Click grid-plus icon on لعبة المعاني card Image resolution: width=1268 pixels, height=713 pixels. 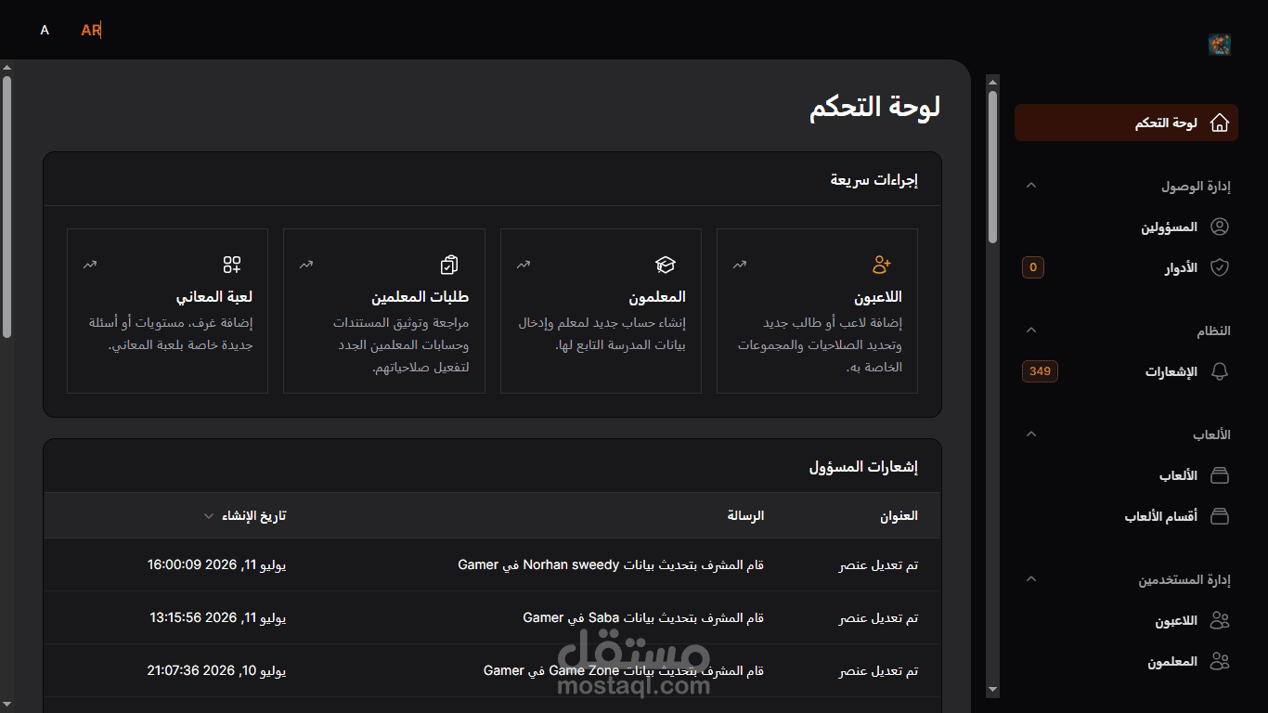(232, 265)
